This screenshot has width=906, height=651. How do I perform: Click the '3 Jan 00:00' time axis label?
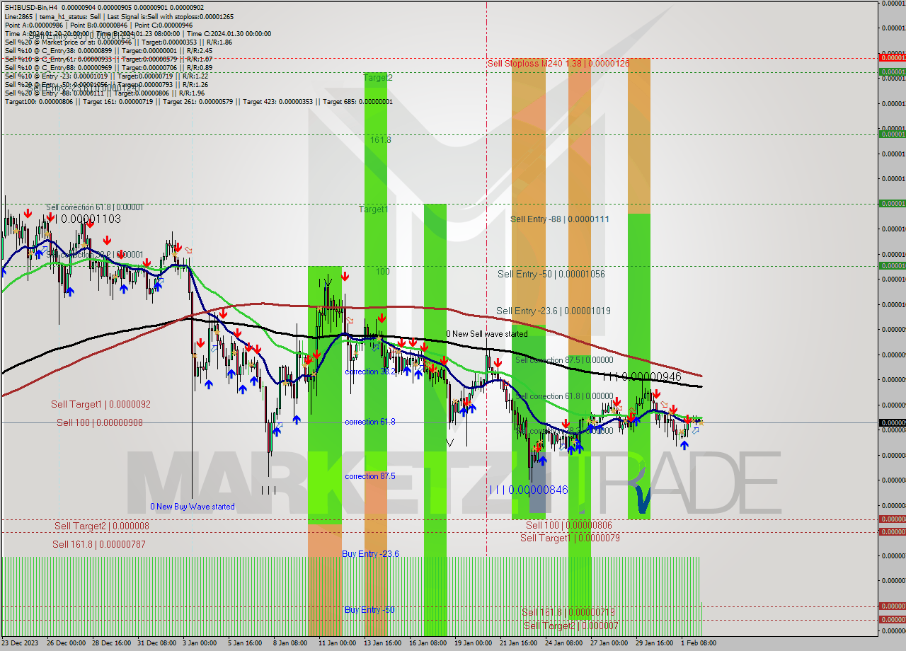click(200, 643)
